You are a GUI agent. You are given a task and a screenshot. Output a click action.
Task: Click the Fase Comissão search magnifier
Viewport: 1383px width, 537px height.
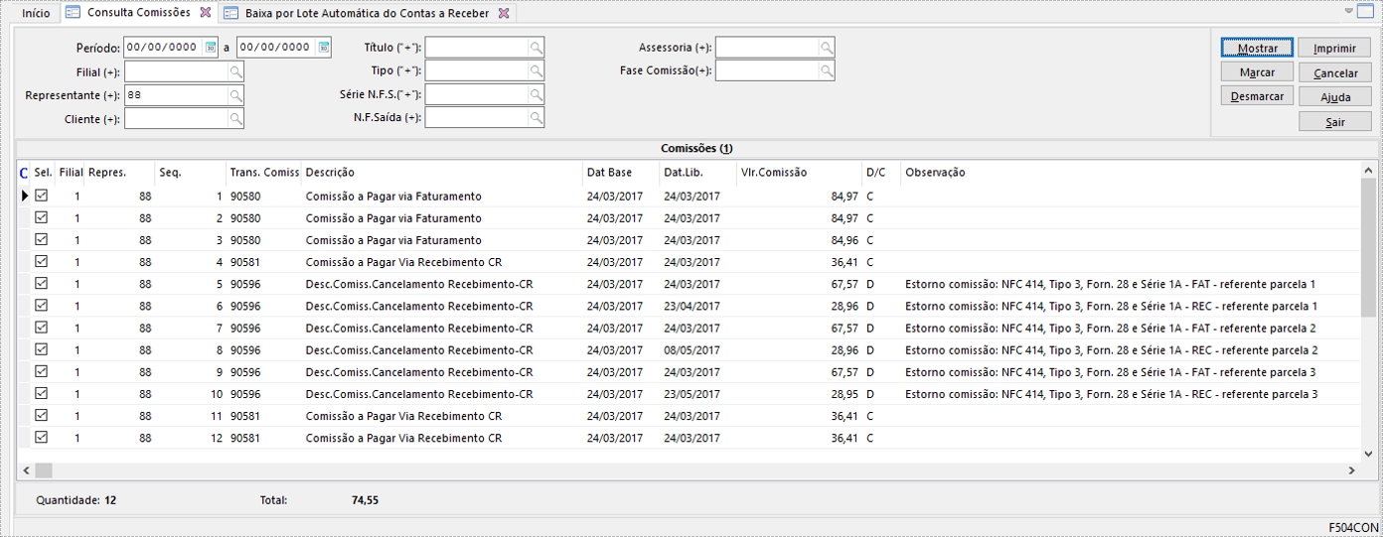[x=826, y=70]
